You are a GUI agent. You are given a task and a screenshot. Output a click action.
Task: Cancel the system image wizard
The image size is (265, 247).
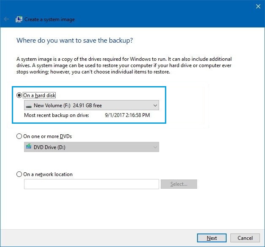pos(245,238)
